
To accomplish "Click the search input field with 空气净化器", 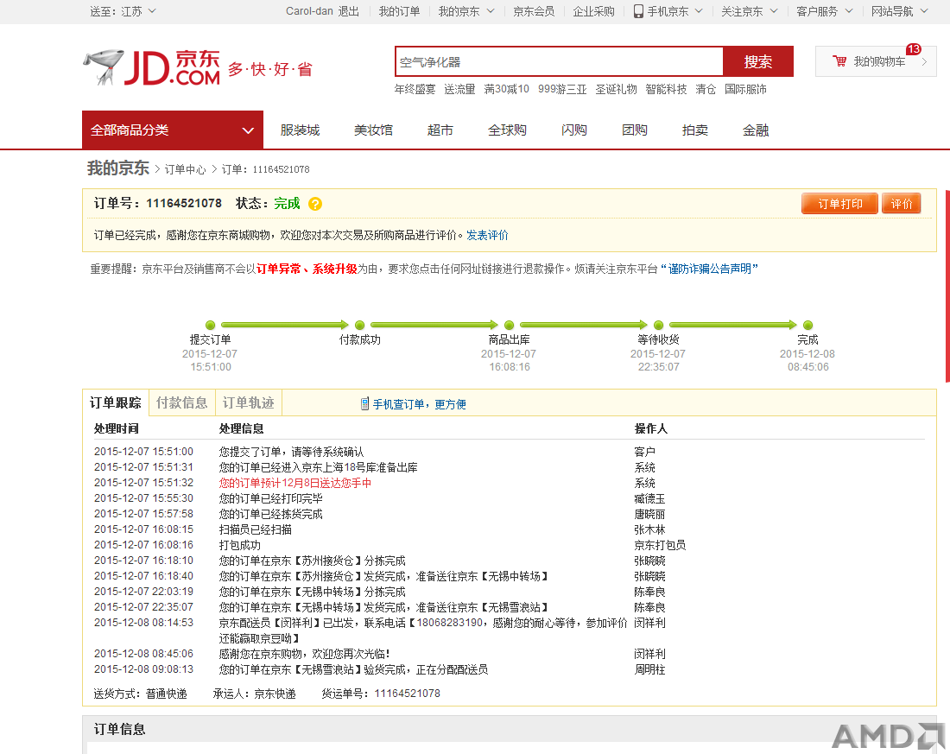I will 560,62.
